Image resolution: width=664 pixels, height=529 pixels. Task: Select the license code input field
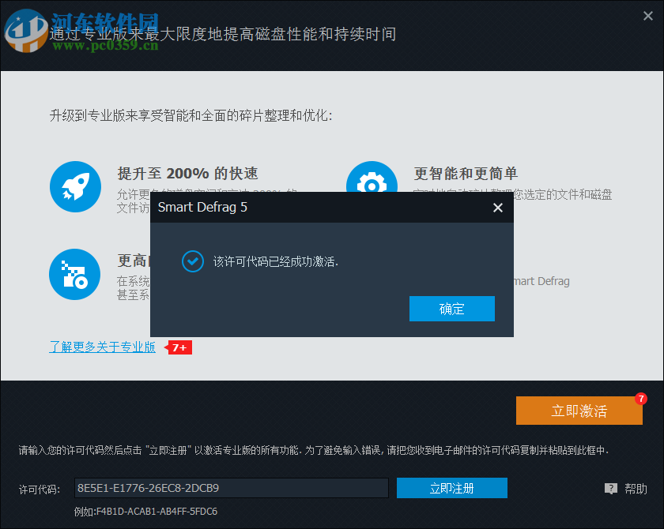(x=229, y=488)
